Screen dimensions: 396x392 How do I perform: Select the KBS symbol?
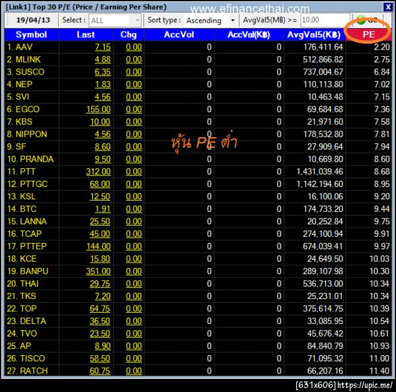[19, 121]
